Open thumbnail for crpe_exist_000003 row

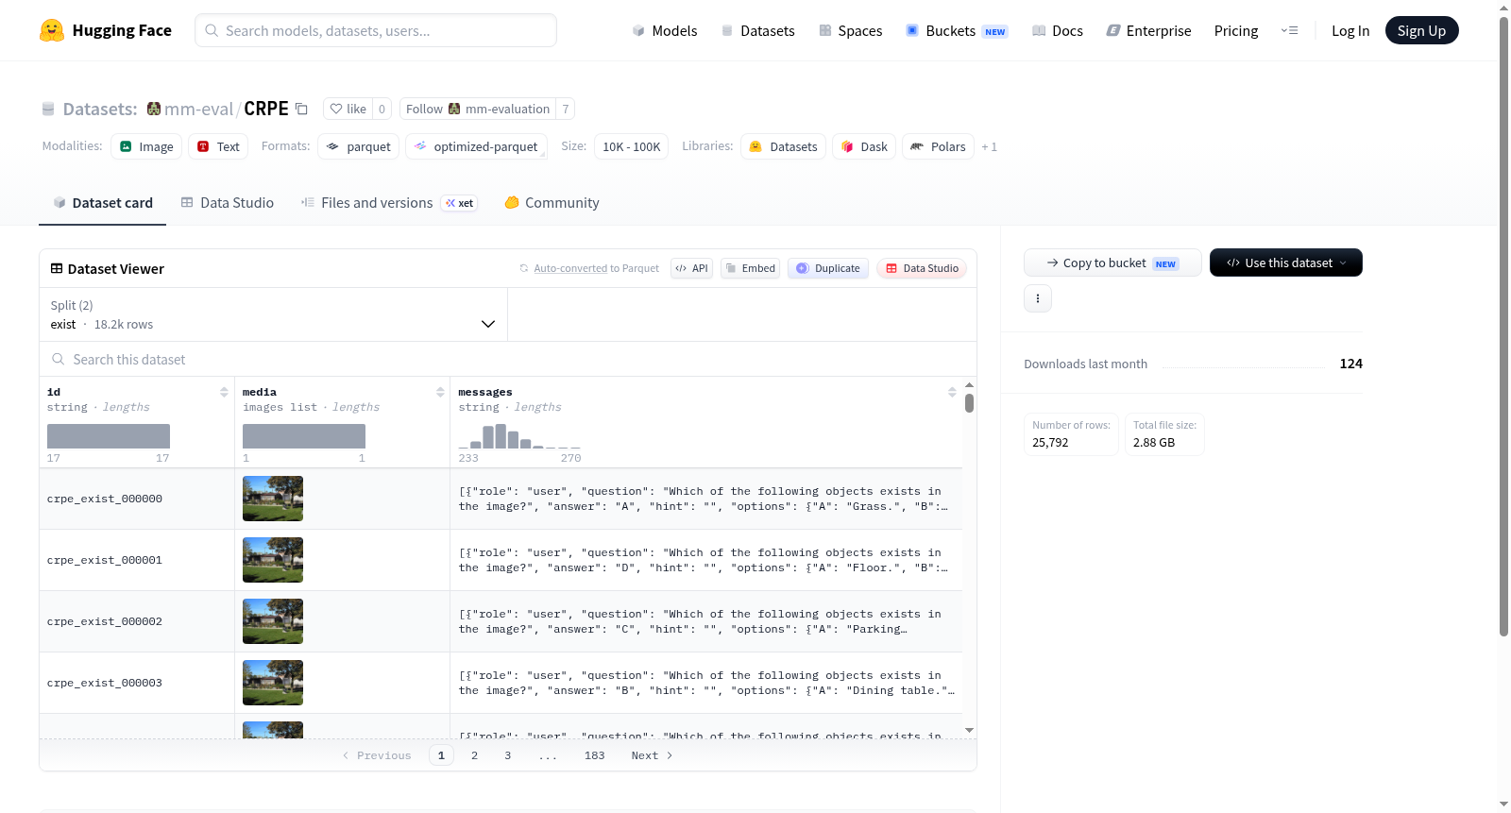pyautogui.click(x=273, y=683)
